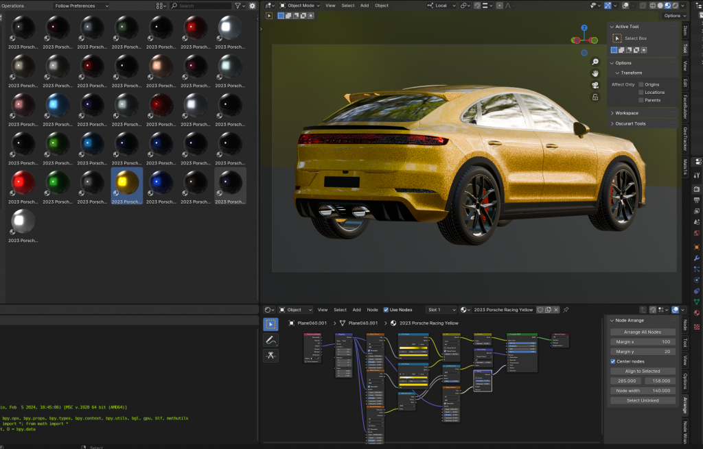Open asset browser settings gear icon
Viewport: 703px width, 449px height.
coord(252,5)
